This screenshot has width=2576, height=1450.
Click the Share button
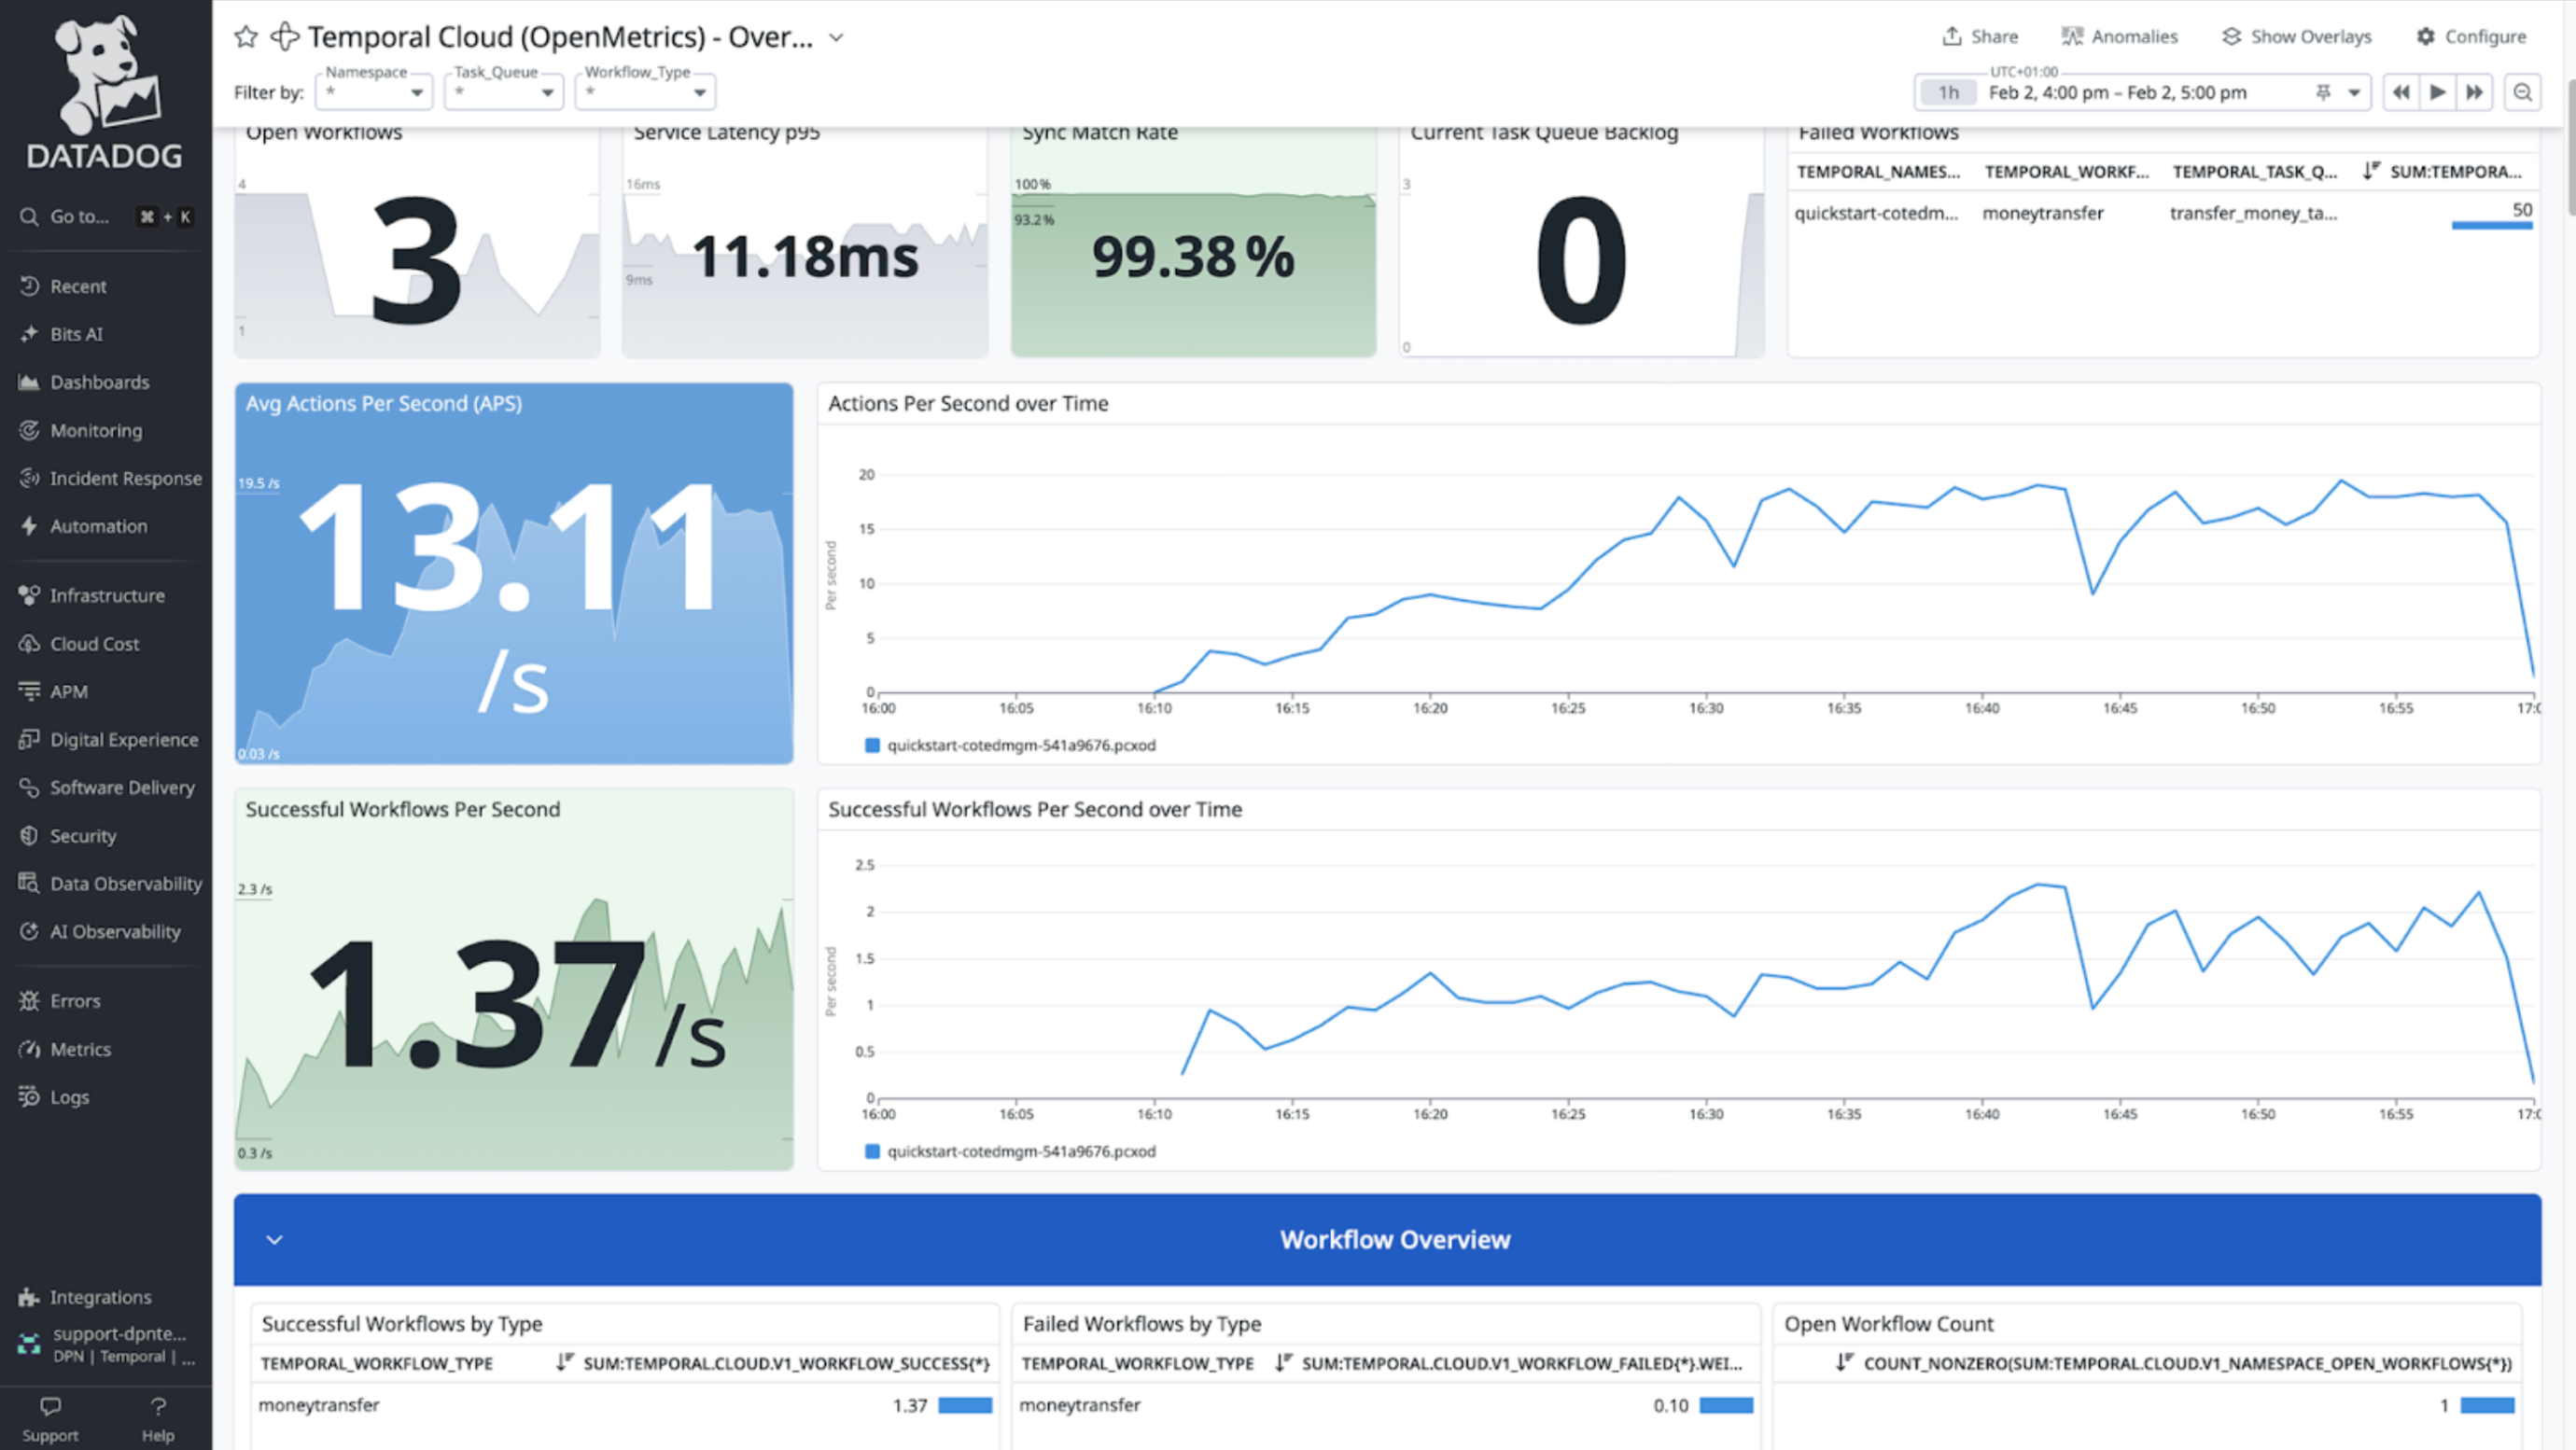pyautogui.click(x=1980, y=37)
